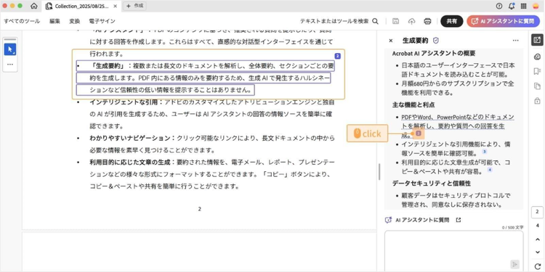
Task: Go to the Home icon in the tab bar
Action: (x=33, y=6)
